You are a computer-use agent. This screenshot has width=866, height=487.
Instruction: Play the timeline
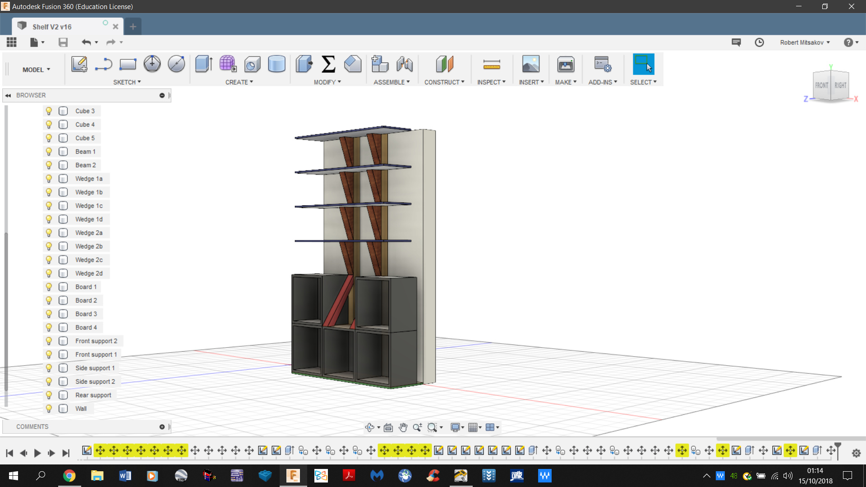37,453
